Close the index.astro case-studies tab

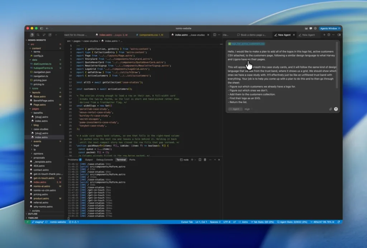[x=208, y=35]
